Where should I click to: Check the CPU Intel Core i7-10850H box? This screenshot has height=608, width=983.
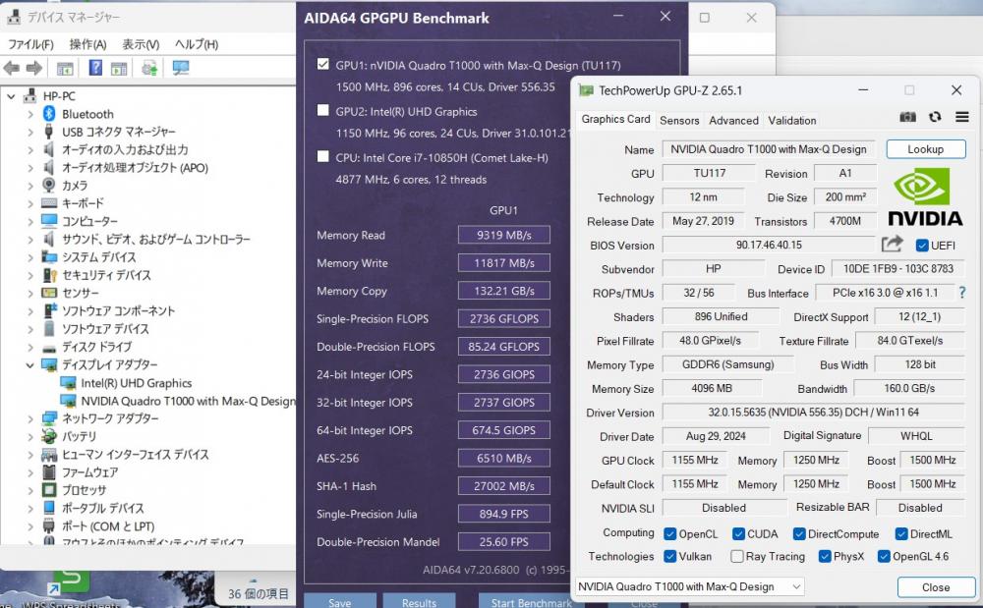tap(322, 156)
